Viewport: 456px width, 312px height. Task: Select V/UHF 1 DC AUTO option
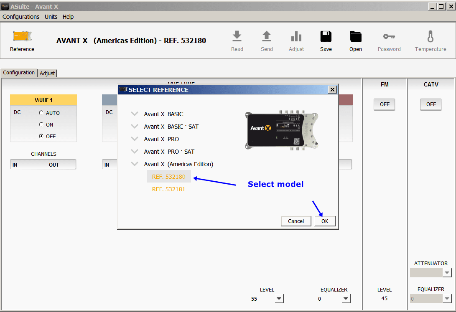click(x=41, y=113)
